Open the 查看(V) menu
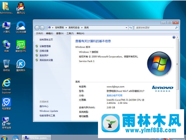 tap(60, 33)
